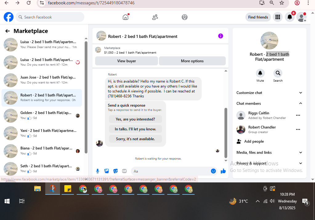
Task: Open the emoji picker icon
Action: [213, 171]
